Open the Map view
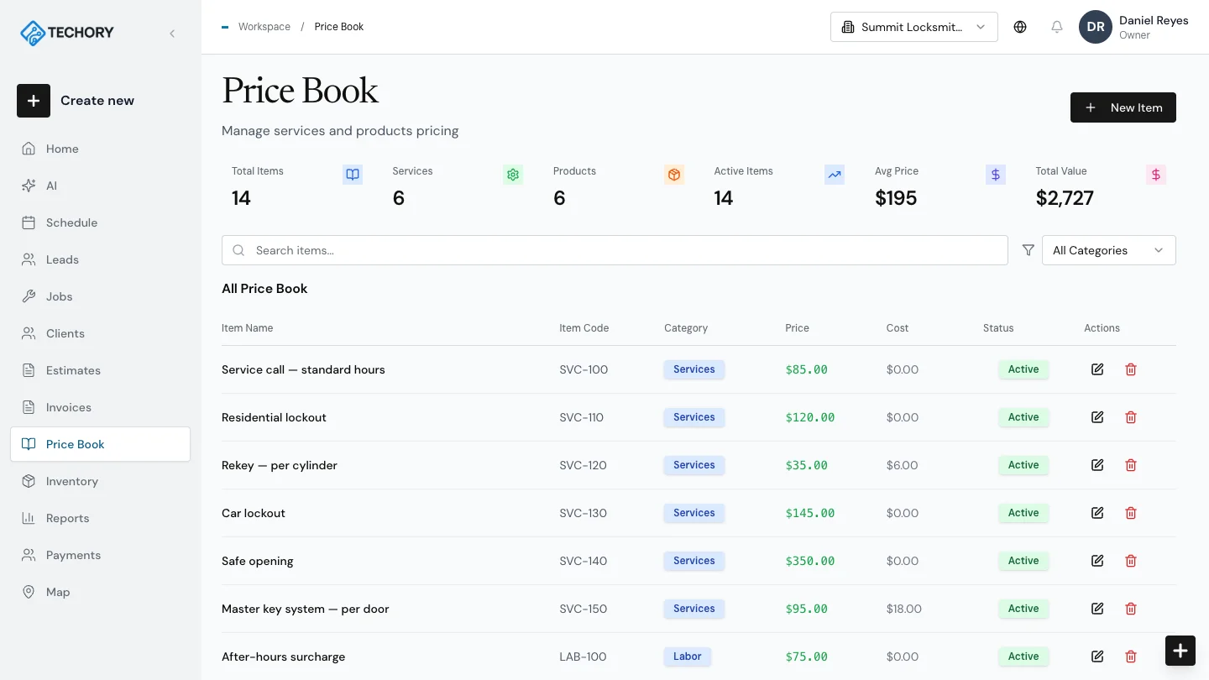The height and width of the screenshot is (680, 1209). (100, 592)
